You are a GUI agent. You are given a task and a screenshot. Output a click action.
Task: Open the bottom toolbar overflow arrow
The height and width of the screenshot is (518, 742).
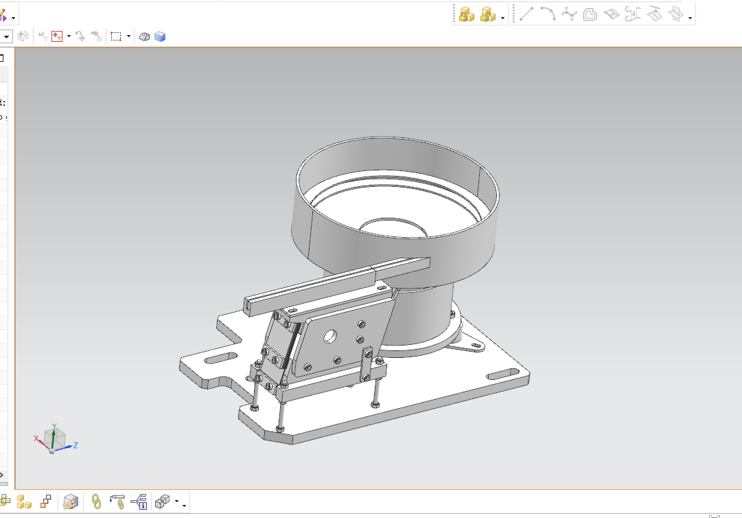(x=184, y=506)
